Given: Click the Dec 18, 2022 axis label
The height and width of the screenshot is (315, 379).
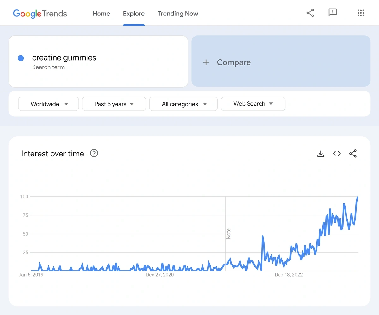Looking at the screenshot, I should point(289,275).
